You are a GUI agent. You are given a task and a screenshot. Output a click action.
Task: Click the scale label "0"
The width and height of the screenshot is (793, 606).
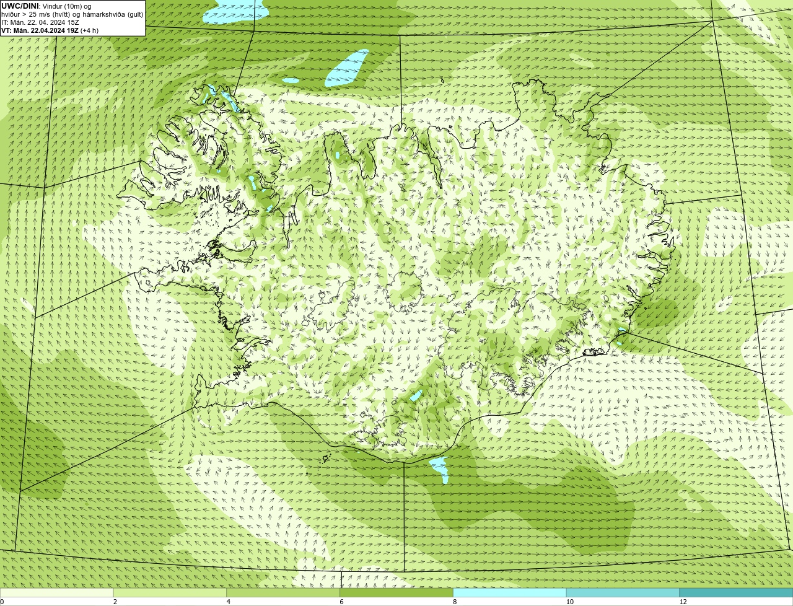tap(2, 602)
